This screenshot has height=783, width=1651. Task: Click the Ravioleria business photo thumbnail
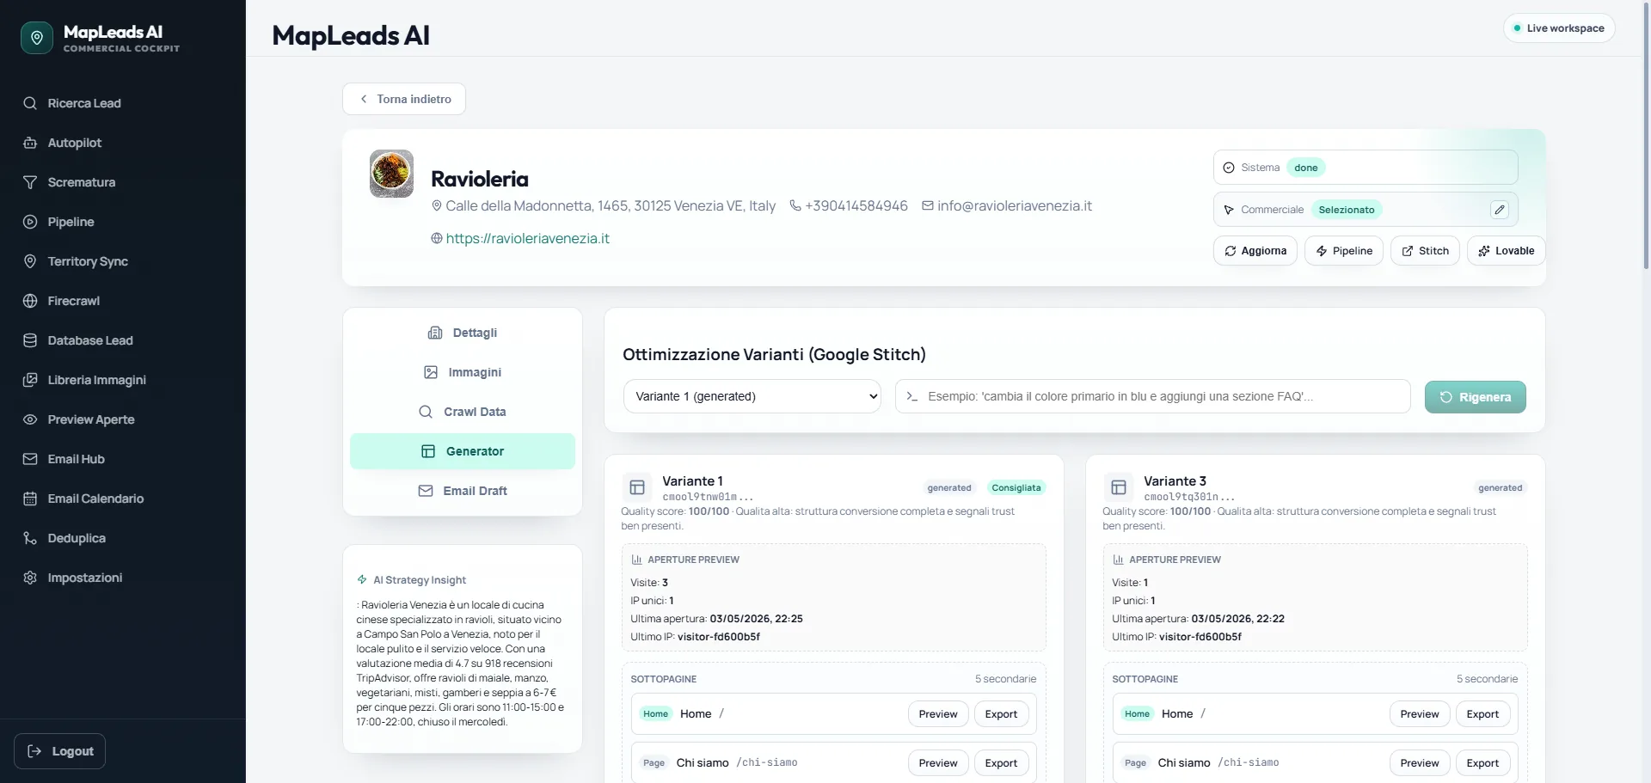(x=391, y=174)
